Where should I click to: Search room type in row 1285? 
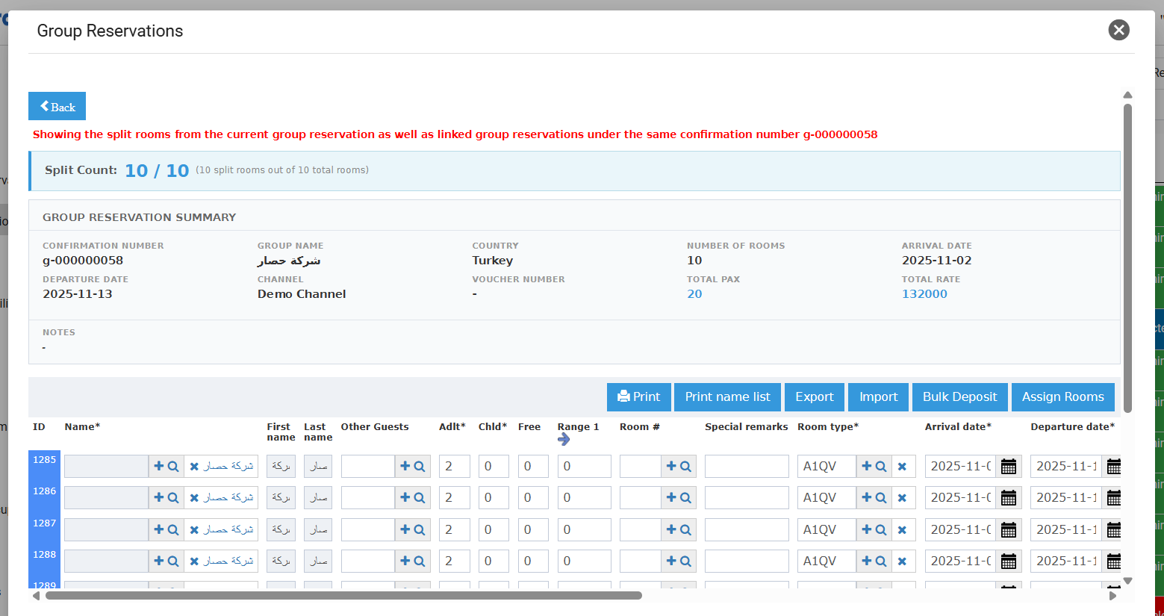(x=881, y=466)
